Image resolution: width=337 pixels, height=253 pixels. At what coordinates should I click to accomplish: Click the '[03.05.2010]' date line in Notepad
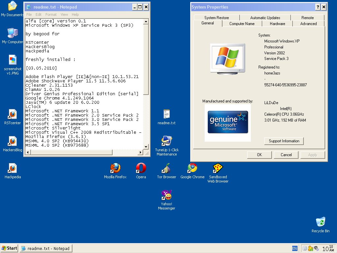click(41, 68)
